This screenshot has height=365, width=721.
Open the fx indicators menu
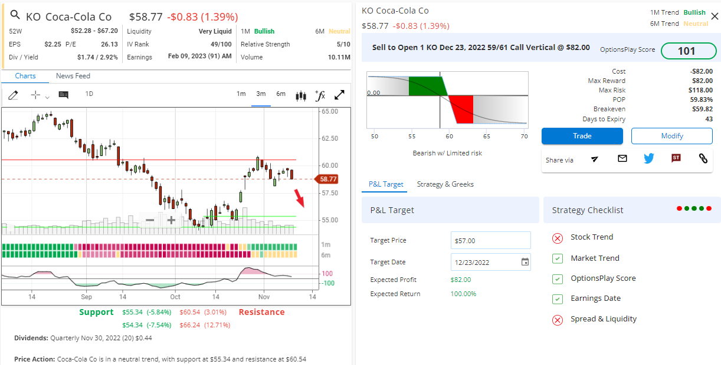pos(320,95)
